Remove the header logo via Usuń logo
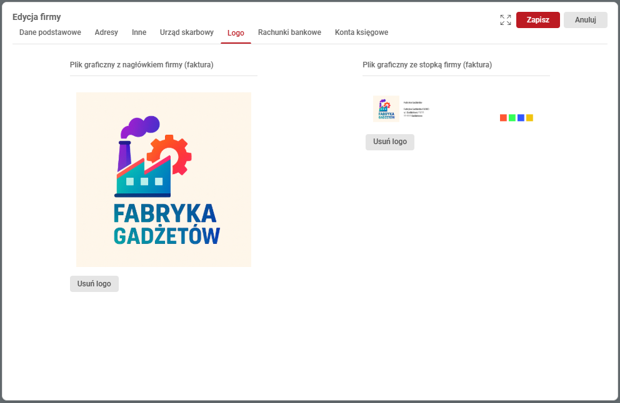The image size is (620, 403). pyautogui.click(x=94, y=283)
